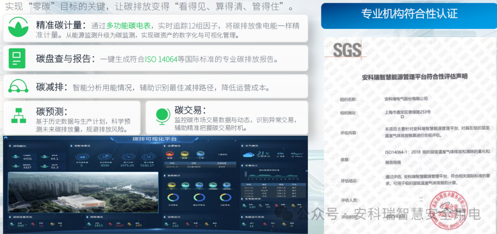
Task: Click the red status icon beside 1524
Action: point(110,223)
